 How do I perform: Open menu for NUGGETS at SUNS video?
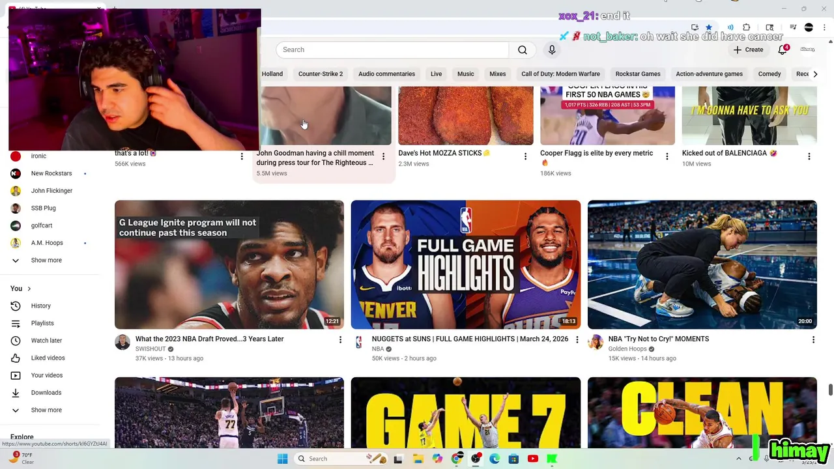[577, 339]
